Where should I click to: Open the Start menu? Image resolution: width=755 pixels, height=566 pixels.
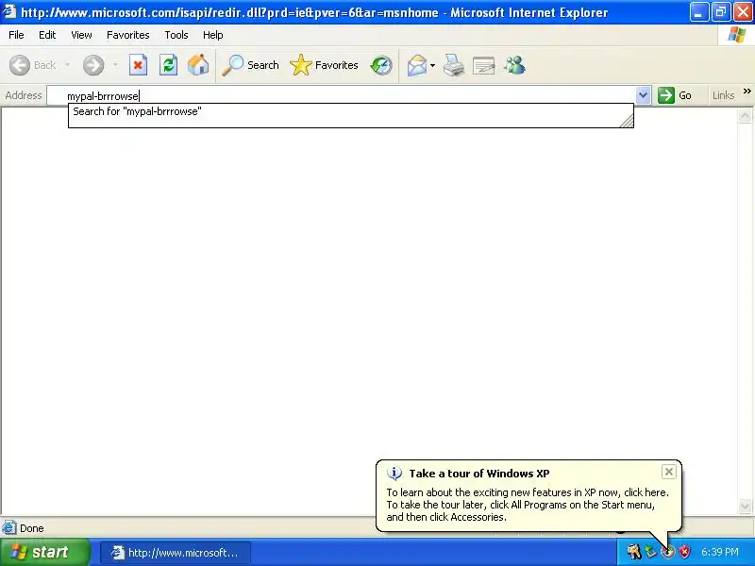click(x=45, y=552)
